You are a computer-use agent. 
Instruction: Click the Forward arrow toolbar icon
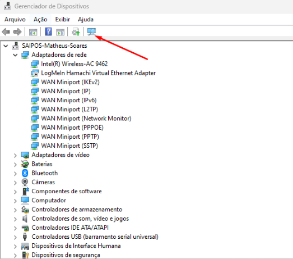[17, 32]
